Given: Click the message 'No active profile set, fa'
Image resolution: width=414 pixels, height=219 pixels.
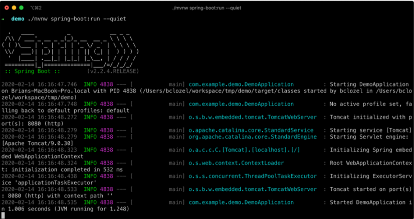Looking at the screenshot, I should coord(371,104).
